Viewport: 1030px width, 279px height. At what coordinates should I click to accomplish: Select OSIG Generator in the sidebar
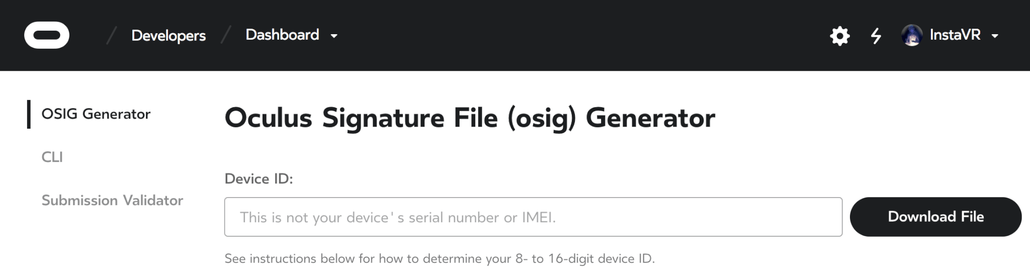click(x=96, y=114)
